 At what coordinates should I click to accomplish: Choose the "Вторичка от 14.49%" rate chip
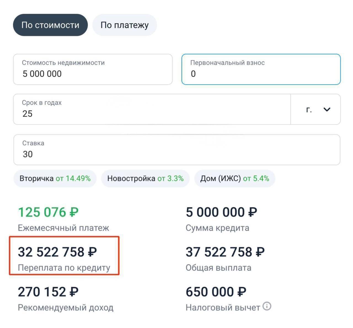tap(55, 178)
